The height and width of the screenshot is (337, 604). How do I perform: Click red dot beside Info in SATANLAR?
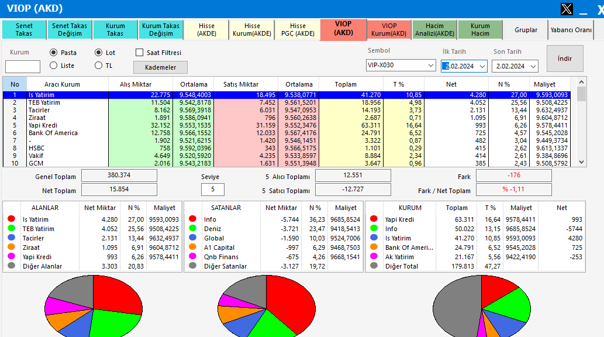pyautogui.click(x=192, y=219)
